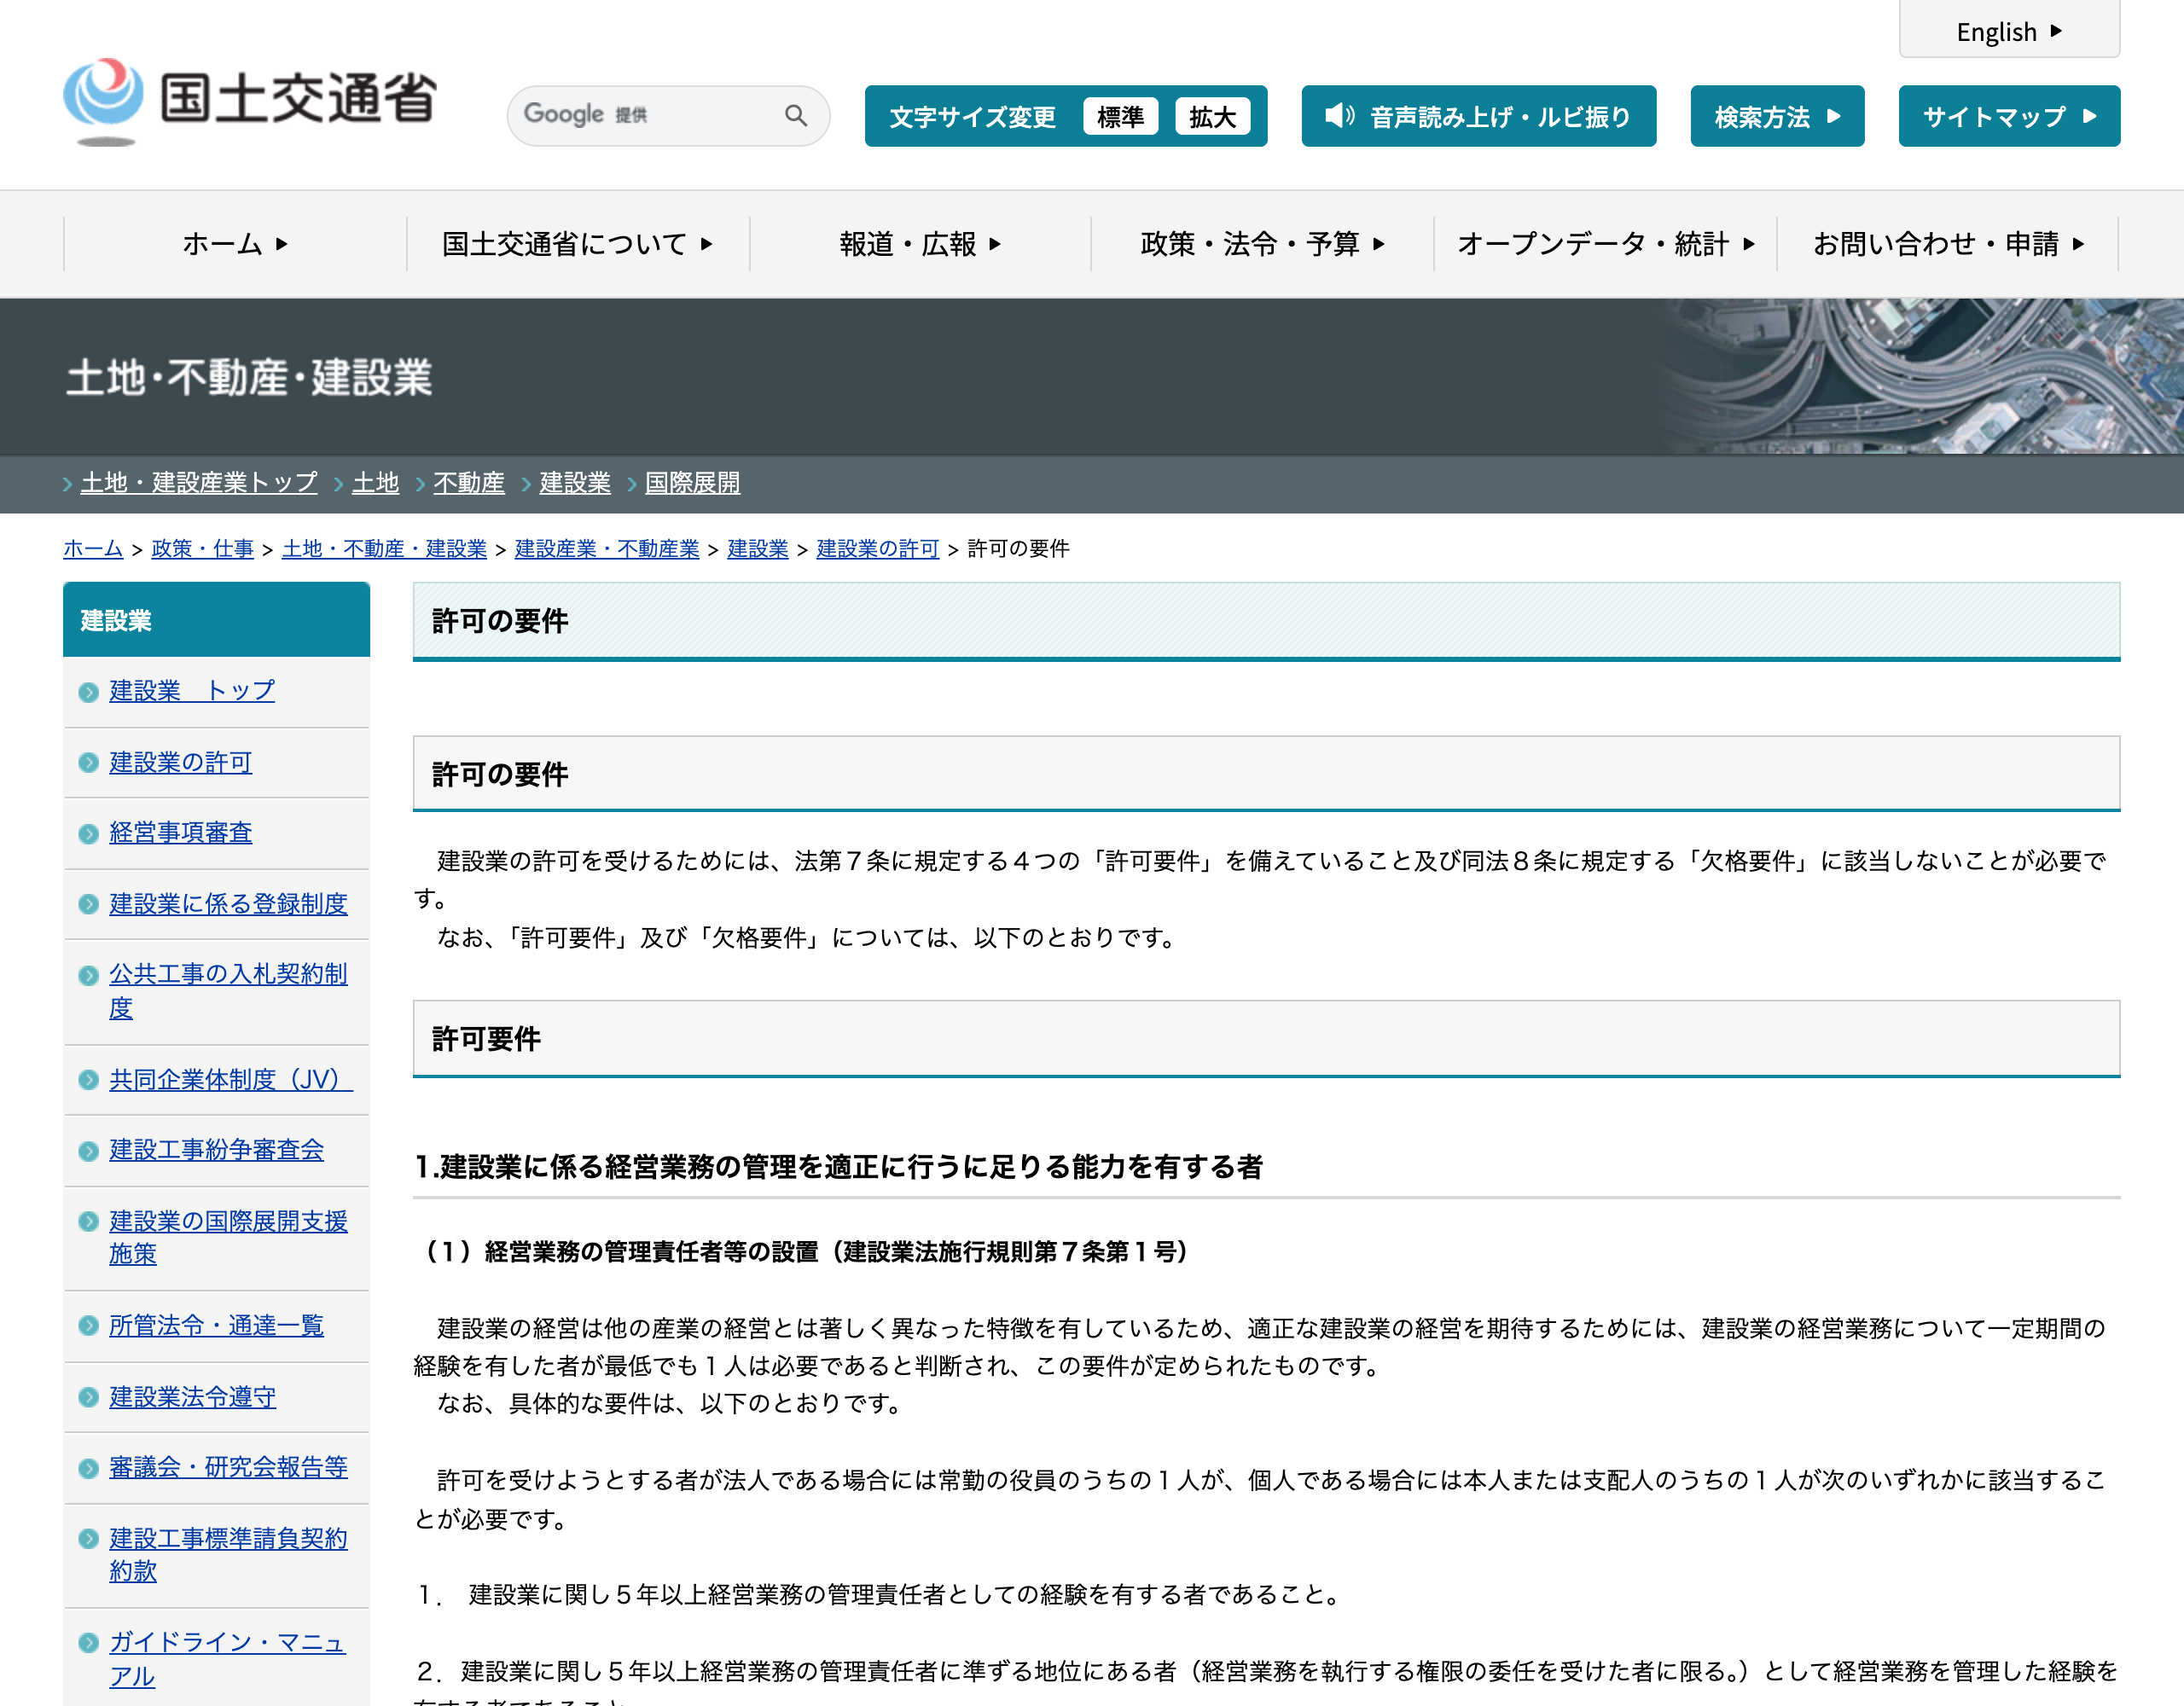Set the text size to 標準

click(x=1120, y=117)
